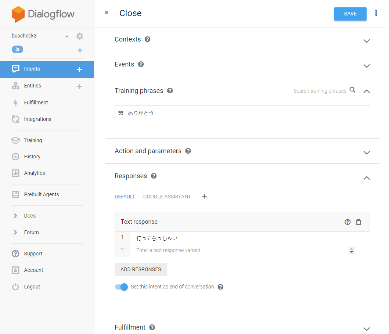Edit the ありがとう training phrase
This screenshot has height=334, width=389.
(x=242, y=114)
